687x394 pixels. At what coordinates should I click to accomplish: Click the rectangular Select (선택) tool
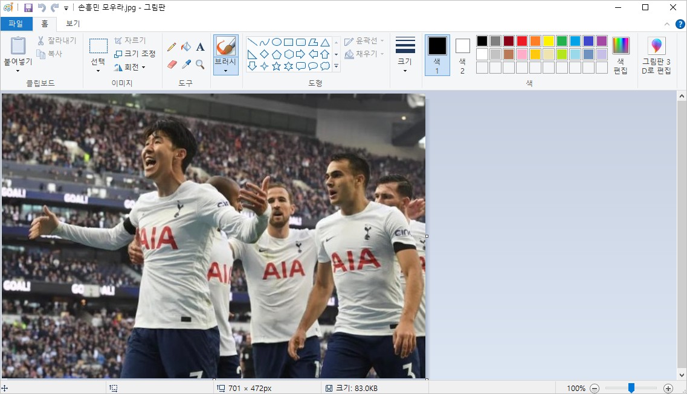pos(98,46)
